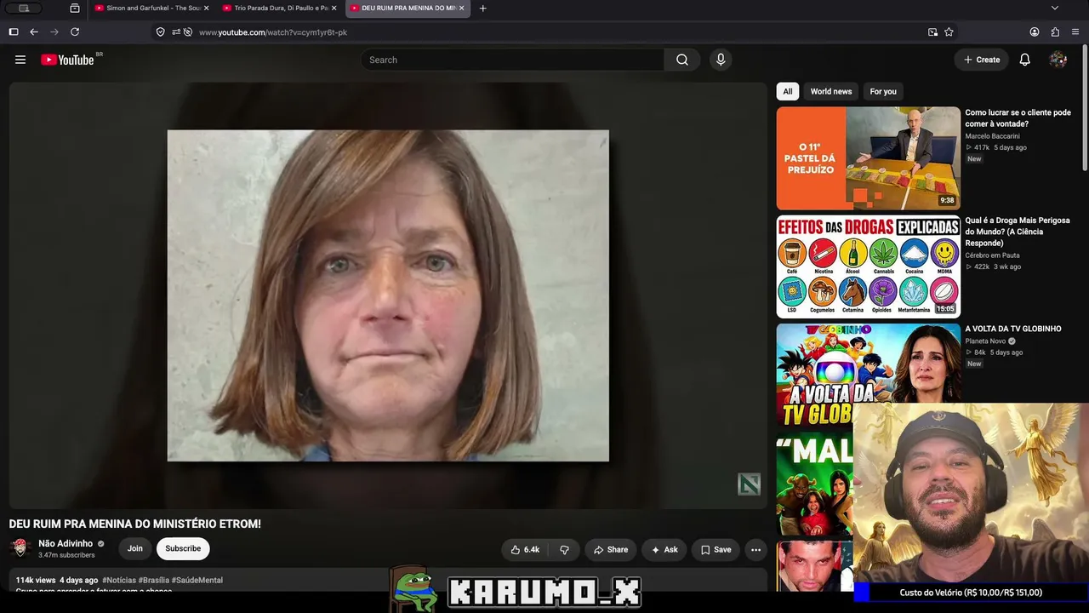The height and width of the screenshot is (613, 1089).
Task: Go forward with the browser forward arrow
Action: [54, 32]
